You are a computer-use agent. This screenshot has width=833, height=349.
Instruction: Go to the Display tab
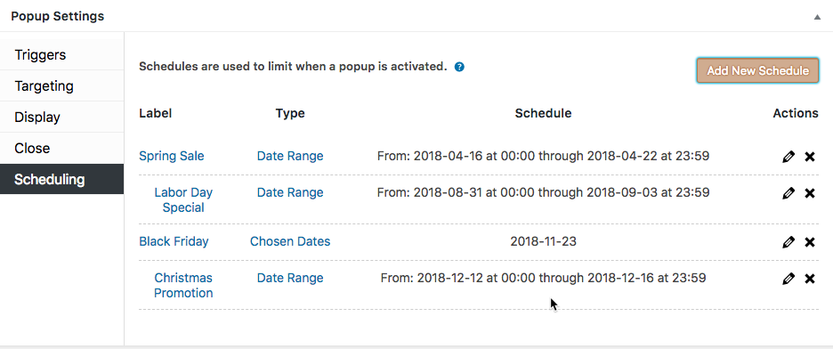(61, 117)
